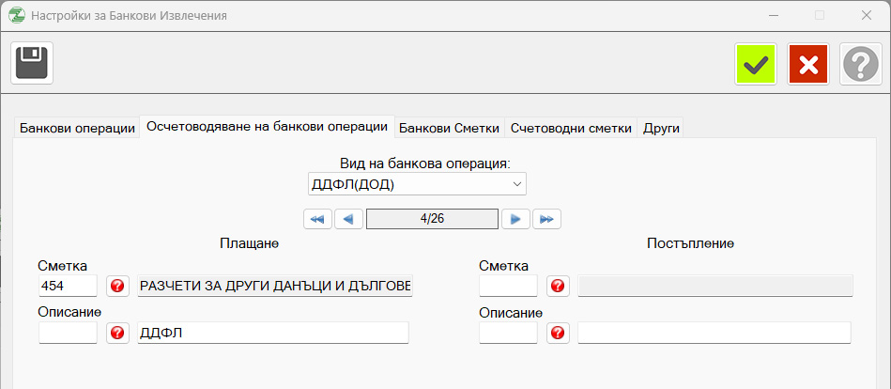This screenshot has width=891, height=389.
Task: Click the disabled Постъпление account name field
Action: click(x=715, y=286)
